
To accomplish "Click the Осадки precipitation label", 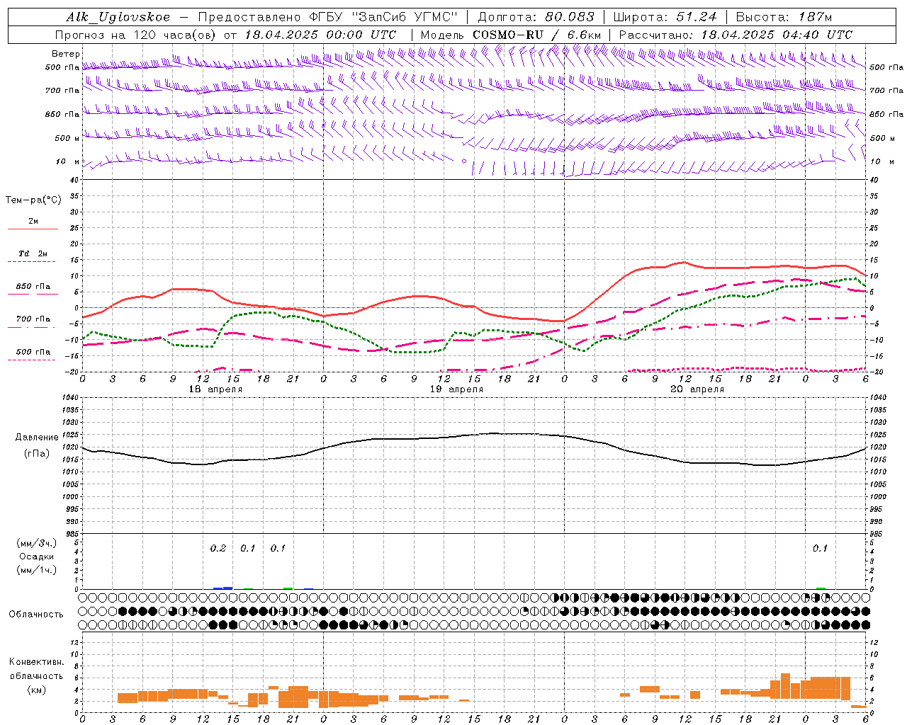I will tap(36, 556).
